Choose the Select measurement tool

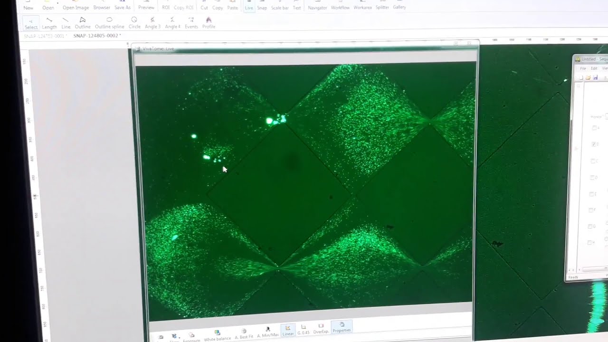tap(31, 23)
